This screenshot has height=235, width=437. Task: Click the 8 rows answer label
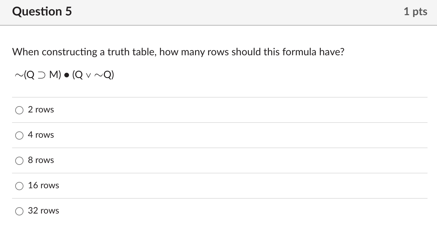[x=41, y=160]
